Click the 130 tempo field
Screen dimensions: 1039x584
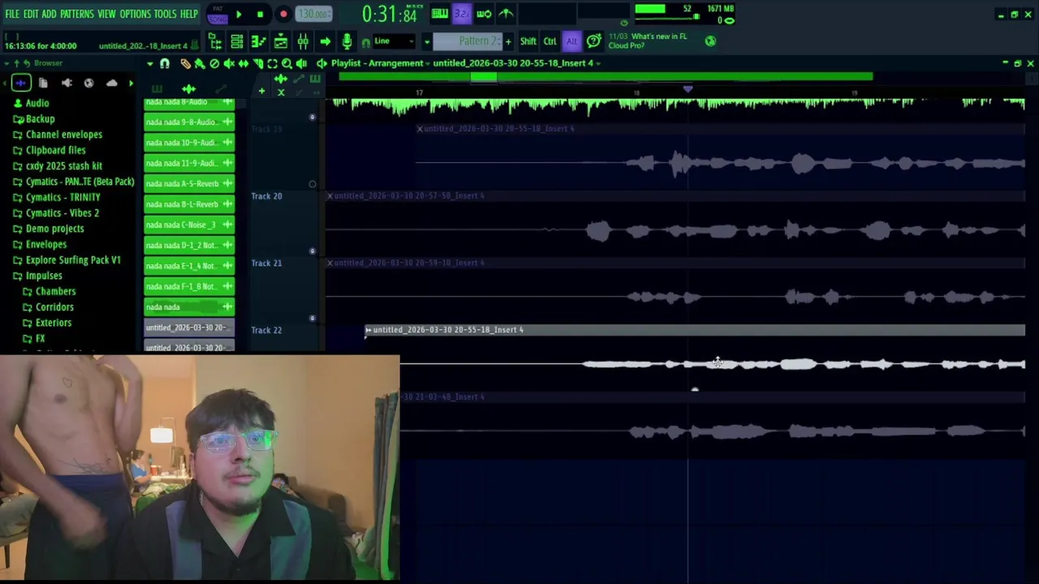tap(314, 14)
